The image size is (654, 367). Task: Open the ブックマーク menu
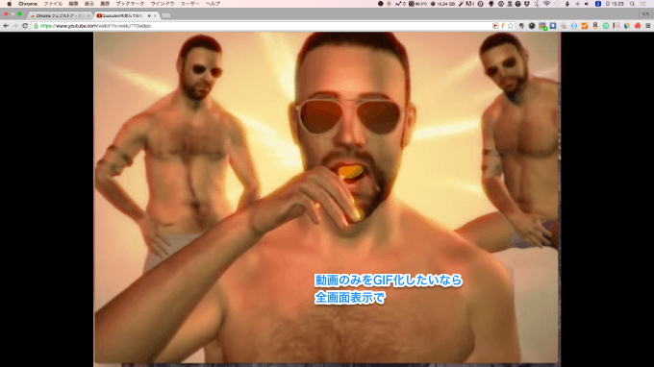point(130,4)
